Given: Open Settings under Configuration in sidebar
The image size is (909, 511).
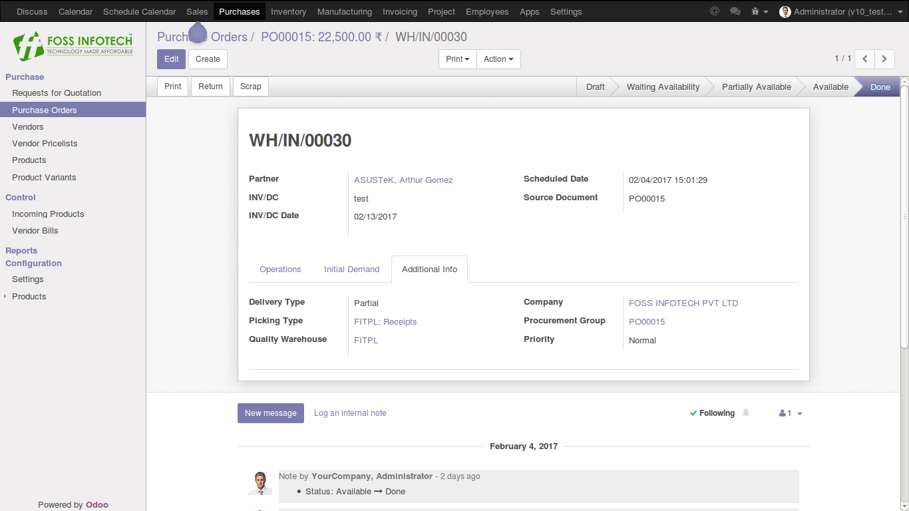Looking at the screenshot, I should 28,279.
